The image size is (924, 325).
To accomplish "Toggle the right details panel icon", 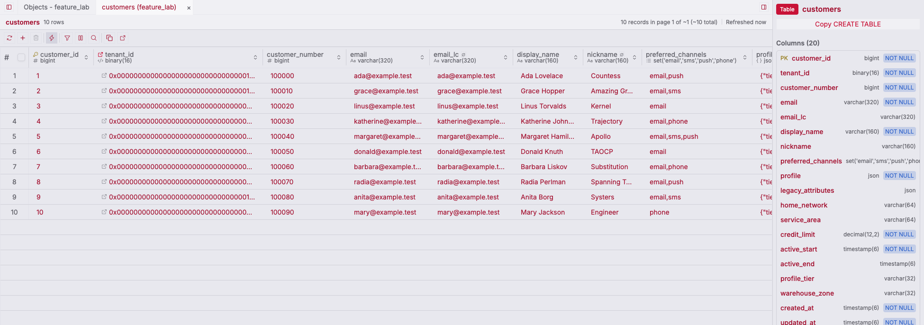I will 764,7.
